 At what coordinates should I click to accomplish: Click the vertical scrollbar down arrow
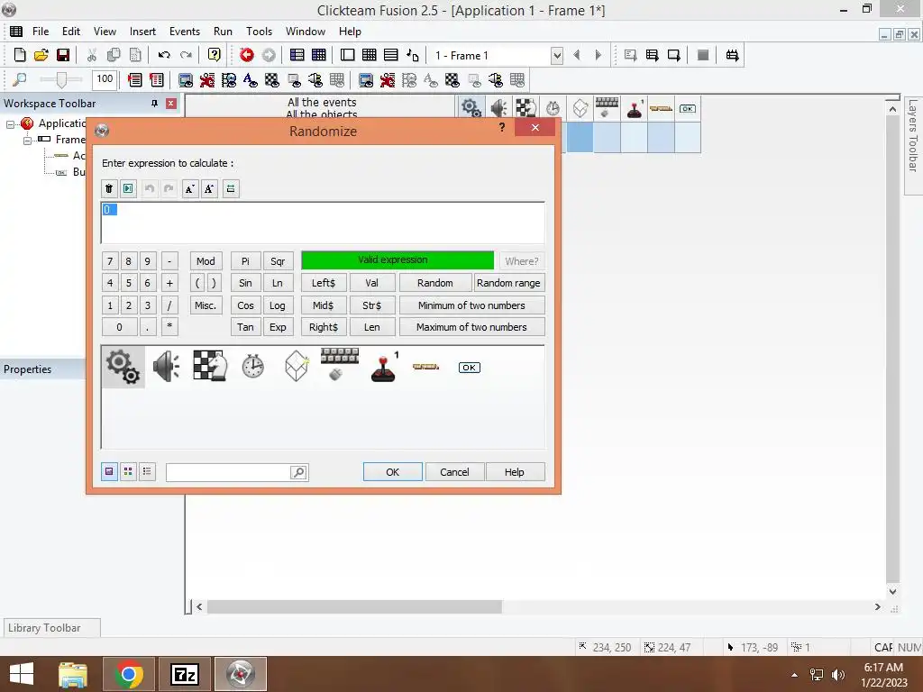892,591
